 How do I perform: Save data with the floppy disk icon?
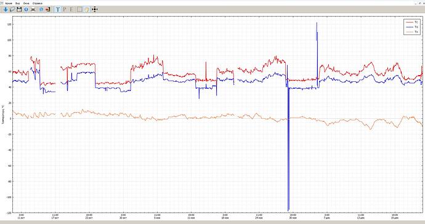click(19, 9)
